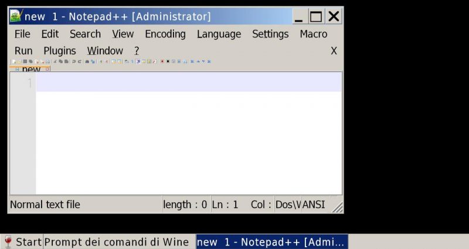The image size is (469, 249).
Task: Open the Run menu
Action: [x=23, y=51]
